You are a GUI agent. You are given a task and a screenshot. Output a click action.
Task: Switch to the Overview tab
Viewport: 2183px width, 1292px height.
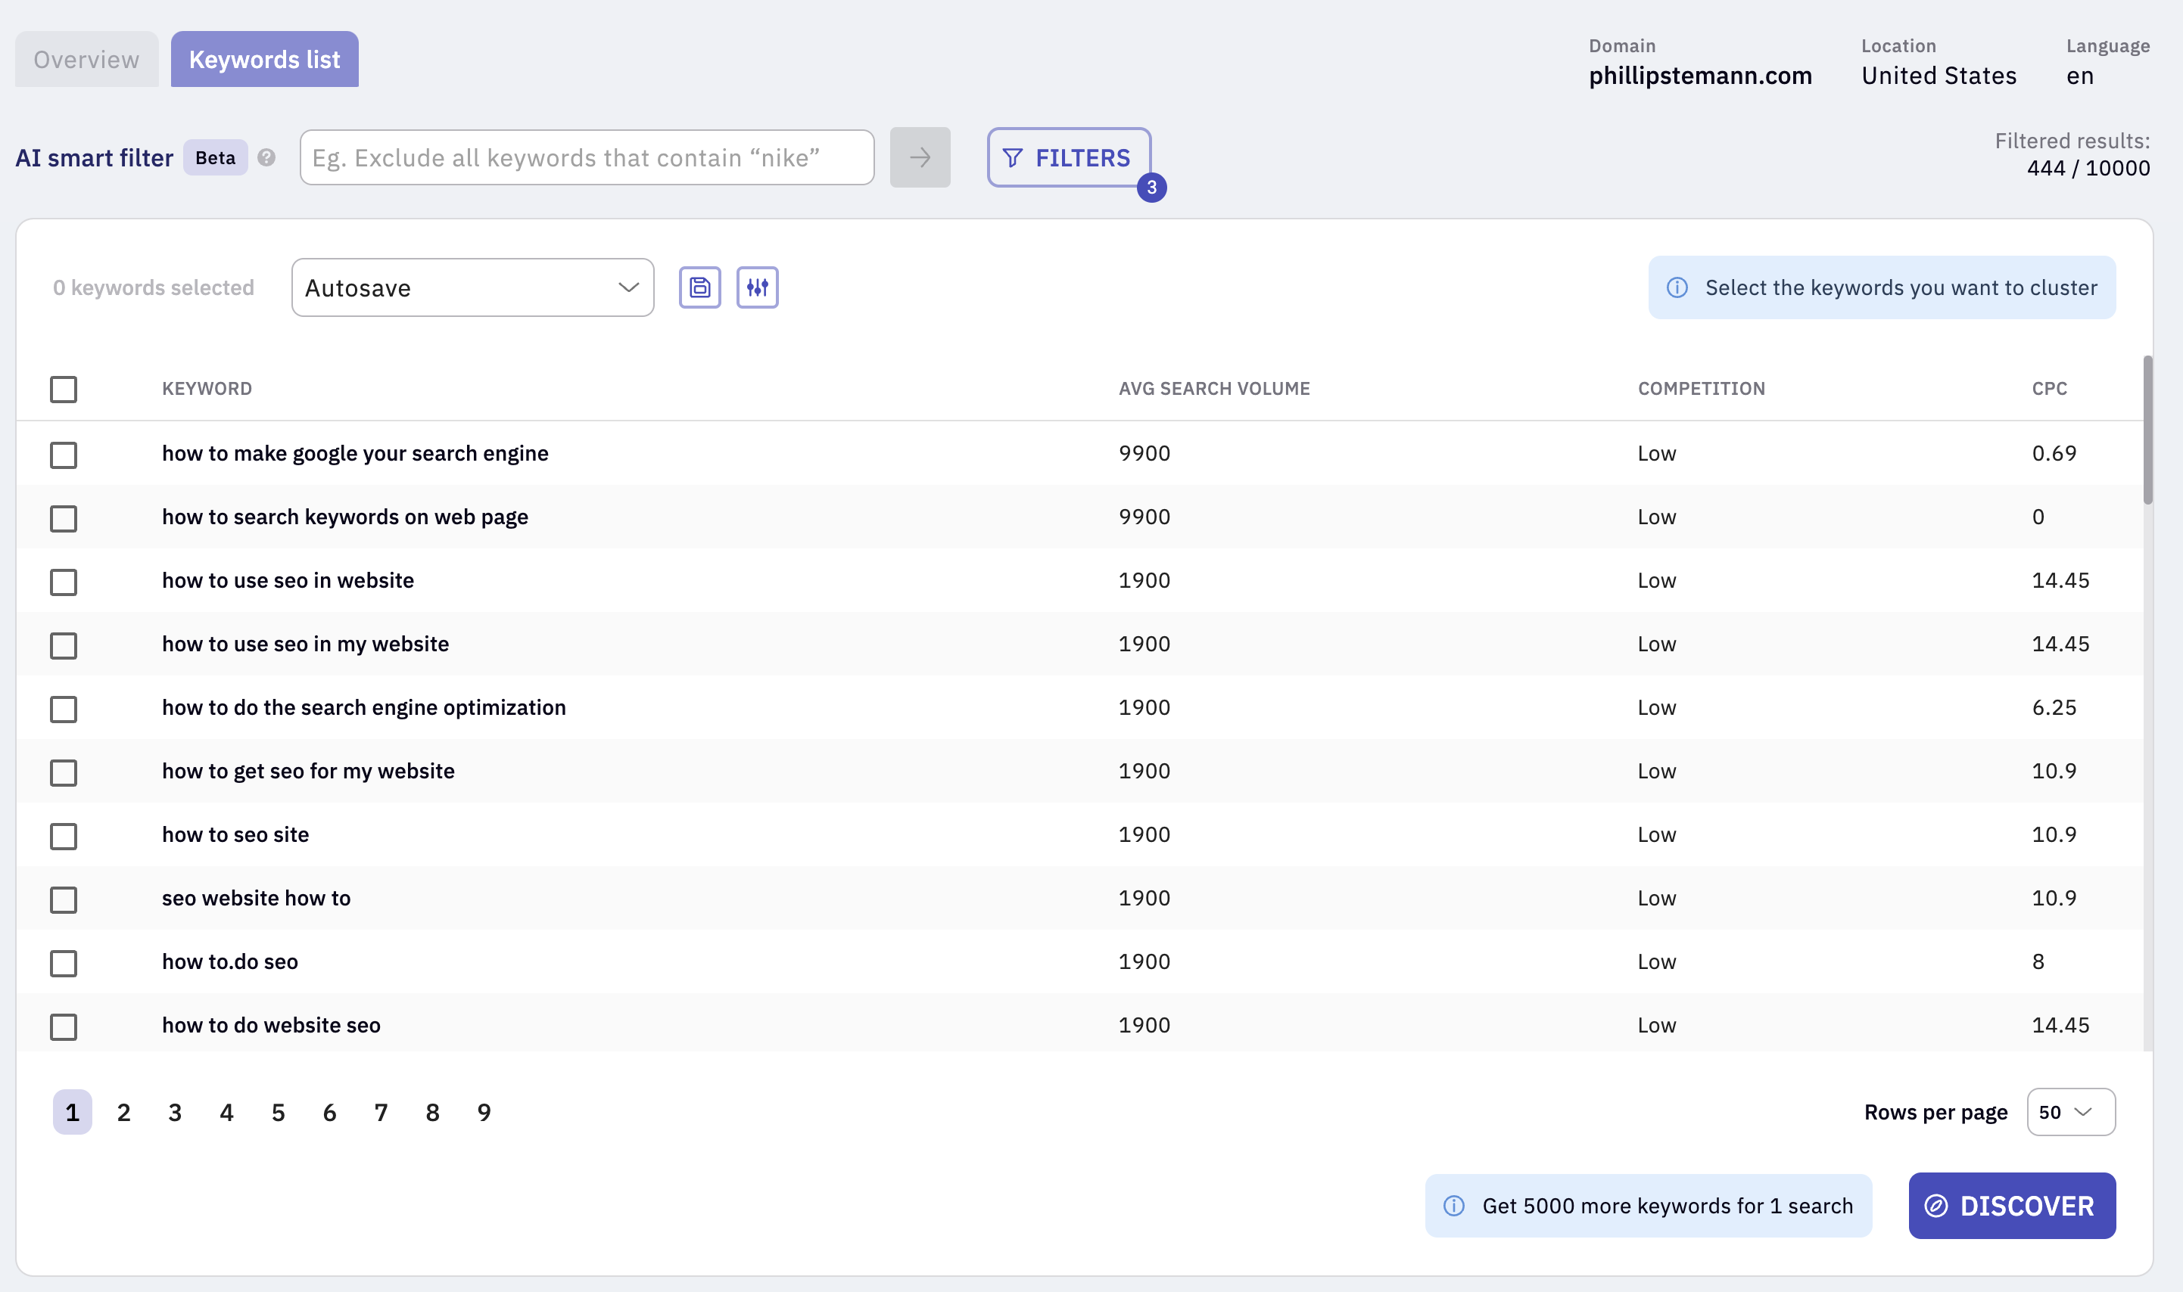click(x=86, y=59)
